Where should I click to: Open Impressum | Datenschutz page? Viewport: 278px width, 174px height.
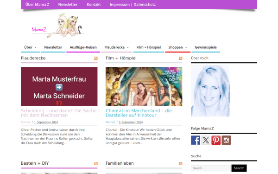coord(133,5)
